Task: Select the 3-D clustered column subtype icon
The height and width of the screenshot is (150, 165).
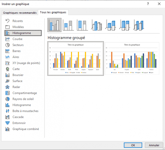Action: pos(97,25)
